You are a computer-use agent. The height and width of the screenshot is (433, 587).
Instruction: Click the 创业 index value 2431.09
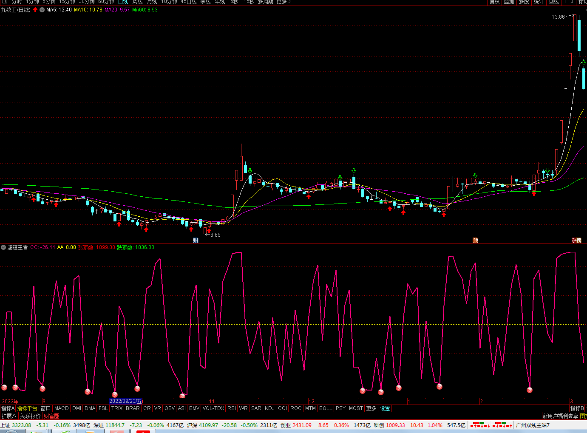click(302, 425)
